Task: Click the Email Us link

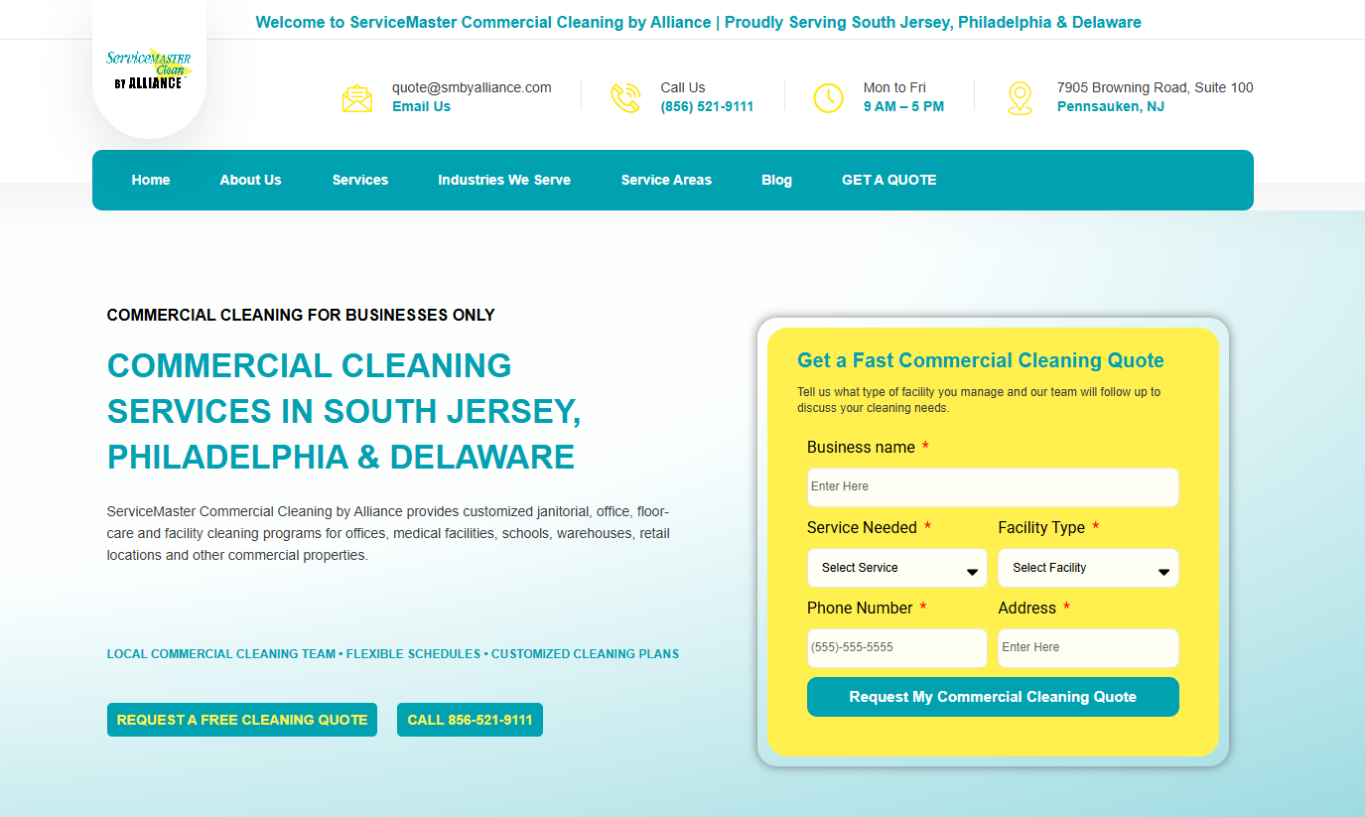Action: [422, 106]
